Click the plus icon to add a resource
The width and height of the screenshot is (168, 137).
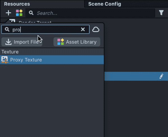pos(8,13)
